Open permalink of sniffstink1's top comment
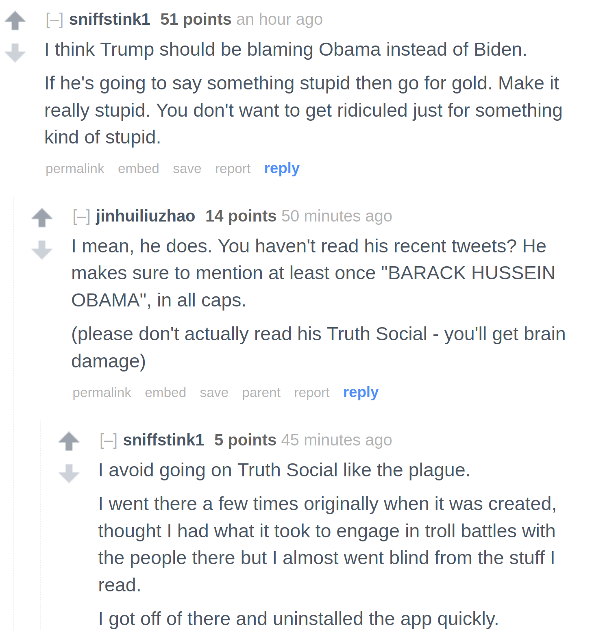The height and width of the screenshot is (630, 592). tap(75, 169)
